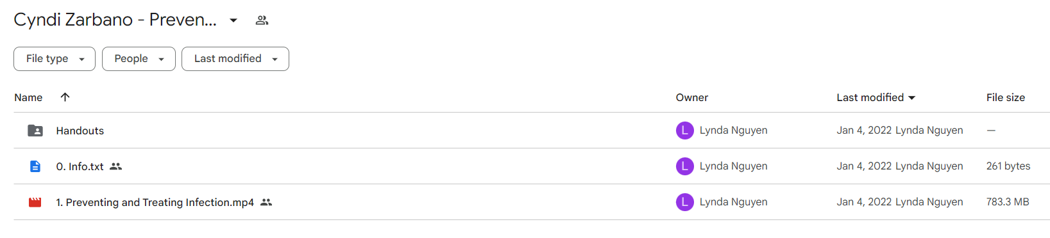Screen dimensions: 1050x238
Task: Click the sort direction arrow next to Name
Action: coord(65,97)
